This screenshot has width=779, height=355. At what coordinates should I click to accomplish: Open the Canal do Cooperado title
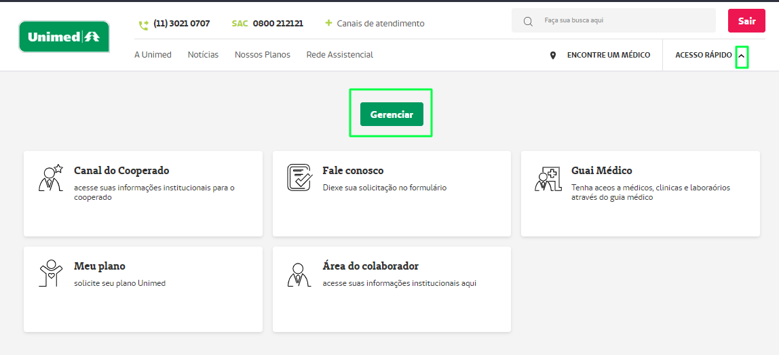click(121, 171)
